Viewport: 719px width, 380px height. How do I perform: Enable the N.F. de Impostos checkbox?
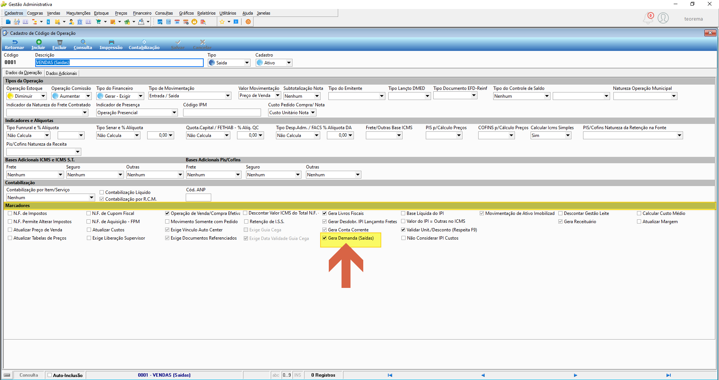[10, 213]
